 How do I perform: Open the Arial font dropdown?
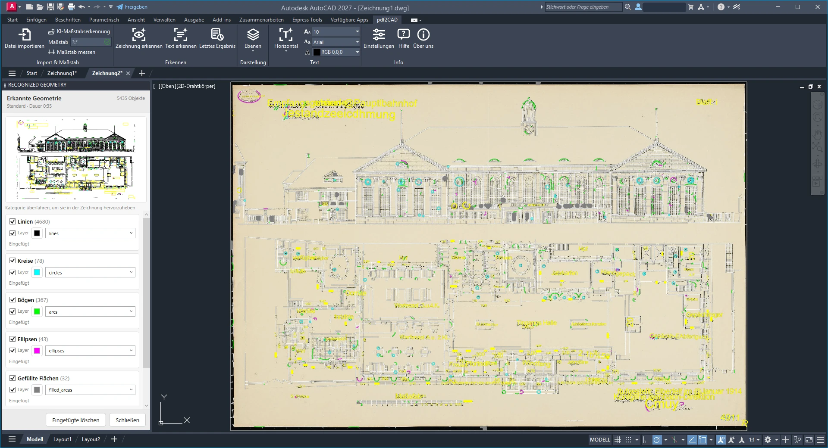(x=336, y=42)
